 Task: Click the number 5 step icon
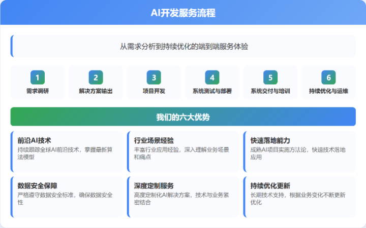270,77
